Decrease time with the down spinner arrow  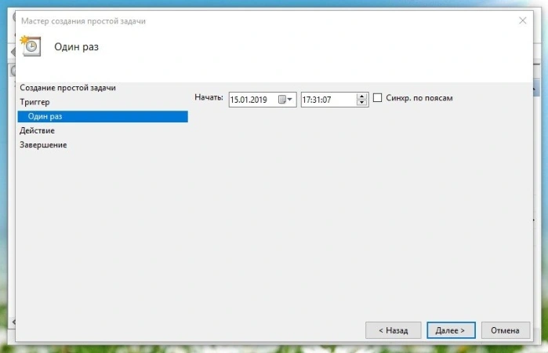pyautogui.click(x=361, y=103)
